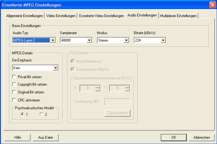
Task: Choose psychoacoustic model 2 radio button
Action: click(41, 114)
